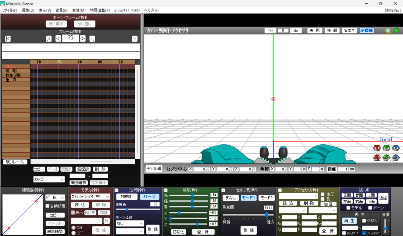
Task: Open the カメラ・照明・アクセサリ model dropdown
Action: click(x=90, y=196)
